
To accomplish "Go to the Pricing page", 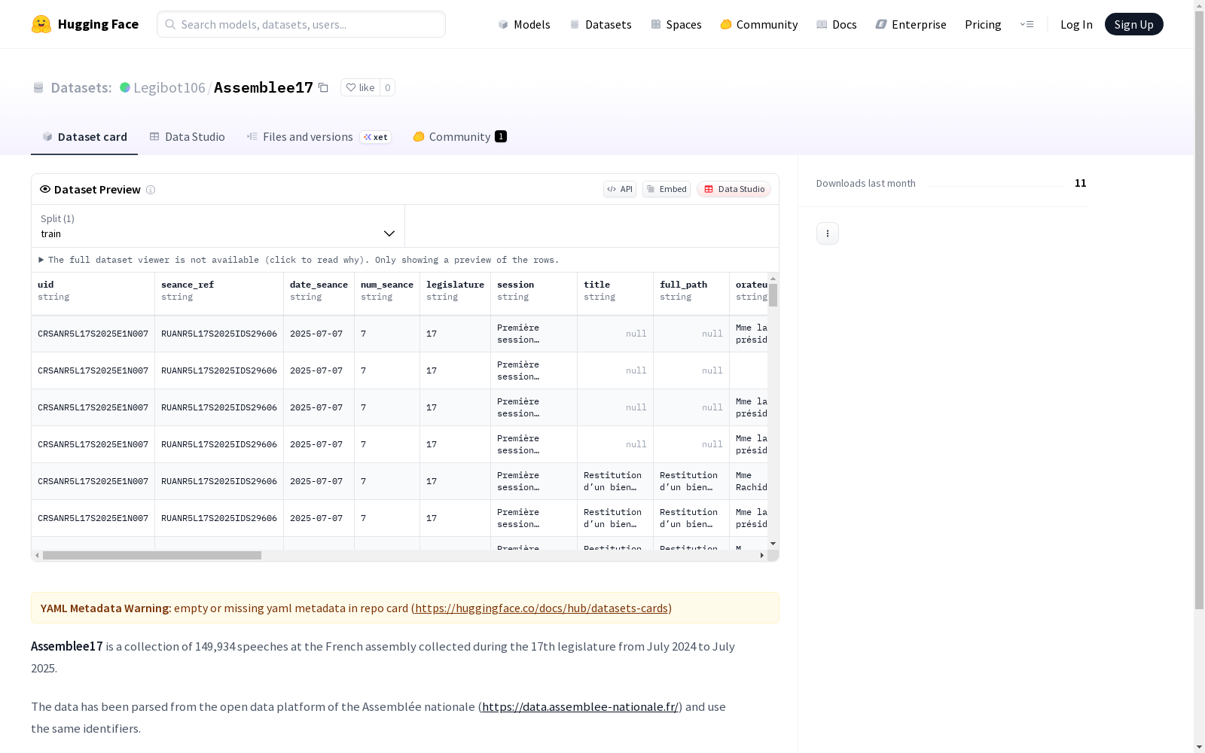I will pos(983,24).
